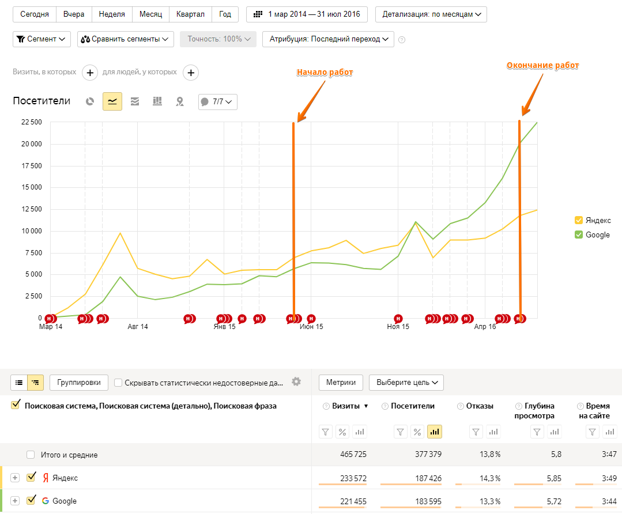Open the Детализация: по месяцам dropdown

(x=431, y=14)
